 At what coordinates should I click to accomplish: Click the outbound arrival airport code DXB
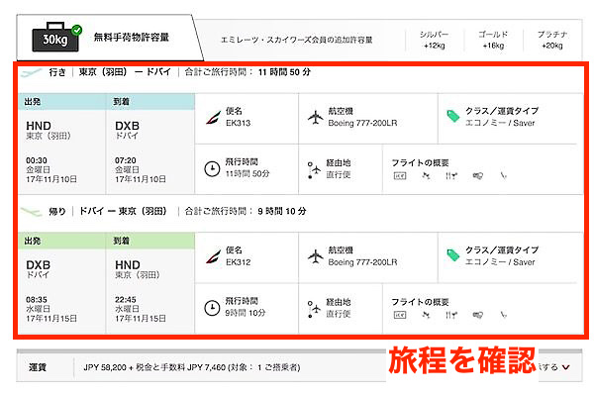pos(128,126)
